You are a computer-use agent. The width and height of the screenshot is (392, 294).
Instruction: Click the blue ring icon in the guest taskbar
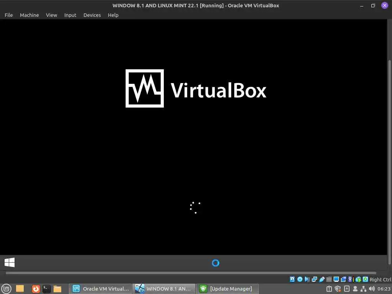click(x=216, y=263)
